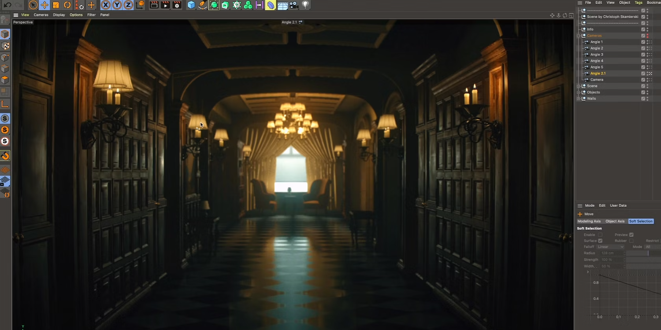Click the coordinate system cube icon
661x330 pixels.
point(140,5)
